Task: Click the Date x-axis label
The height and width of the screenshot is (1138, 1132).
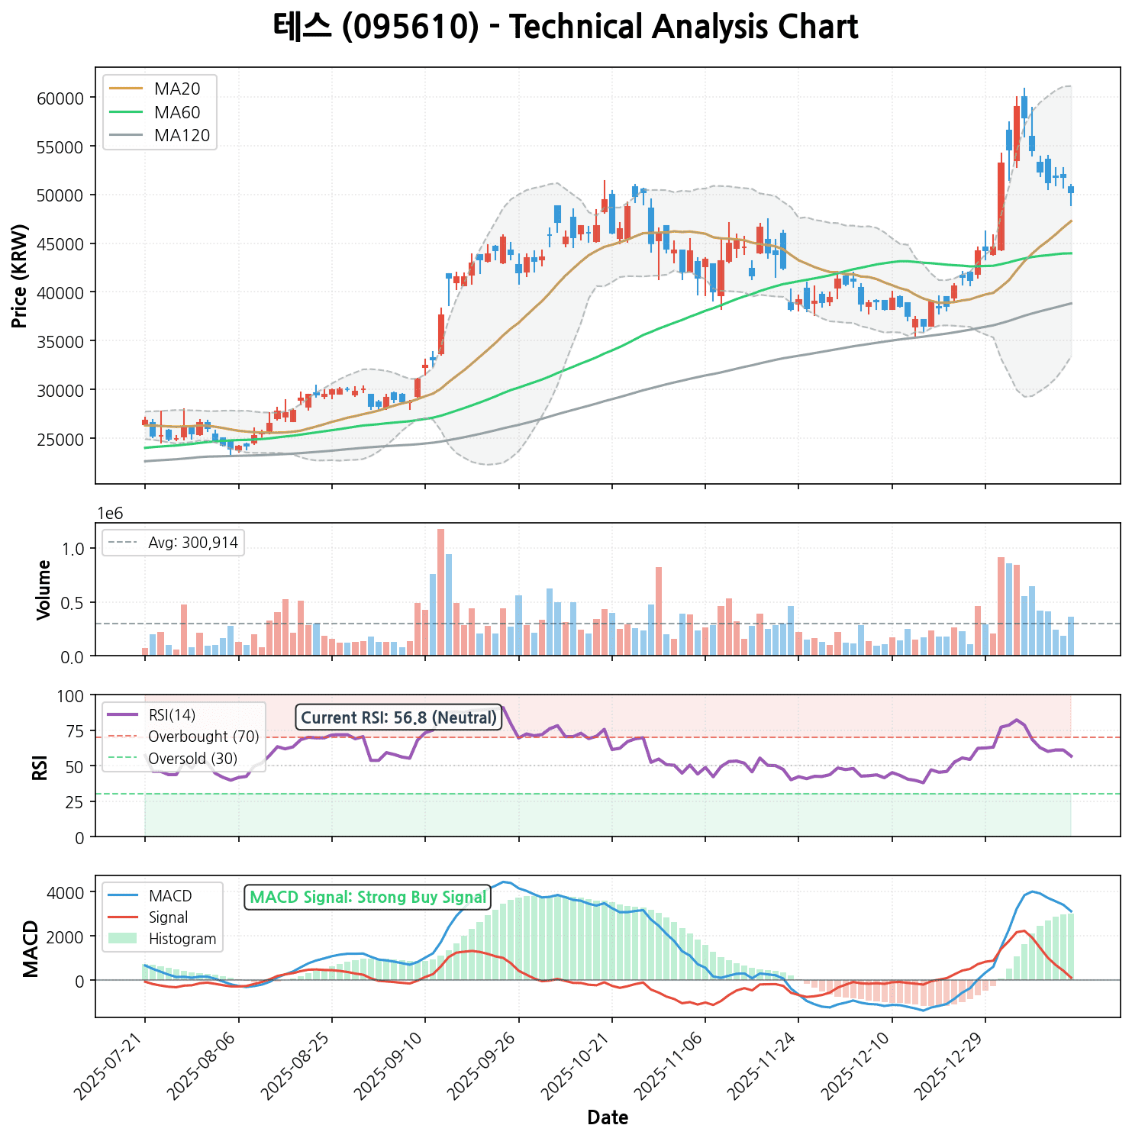Action: [608, 1118]
